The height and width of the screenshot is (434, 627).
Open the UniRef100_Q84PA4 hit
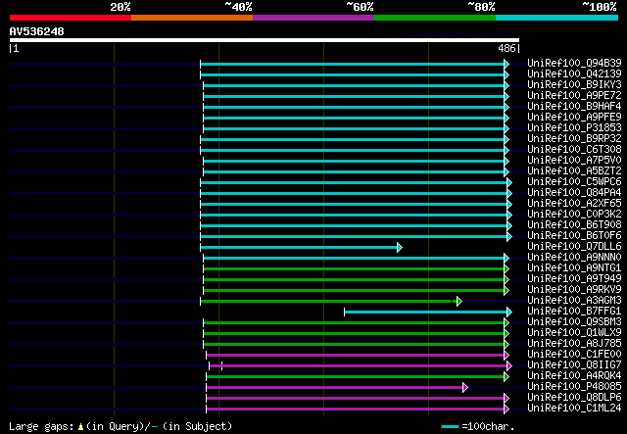click(574, 192)
